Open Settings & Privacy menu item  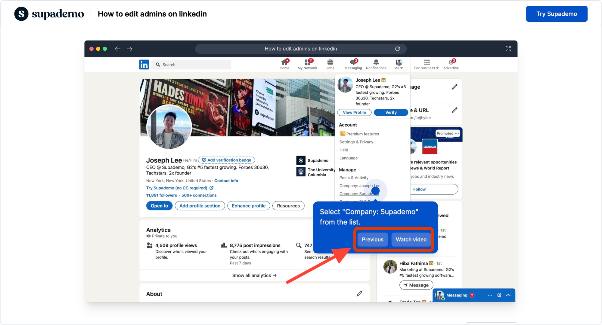[x=356, y=142]
